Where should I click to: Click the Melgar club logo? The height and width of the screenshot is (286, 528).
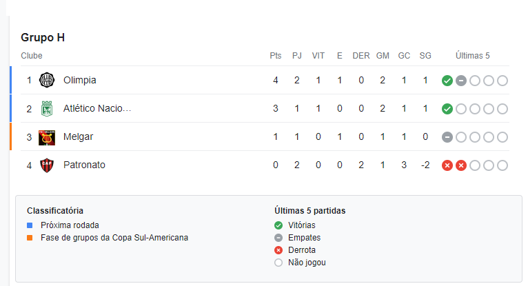pyautogui.click(x=47, y=138)
